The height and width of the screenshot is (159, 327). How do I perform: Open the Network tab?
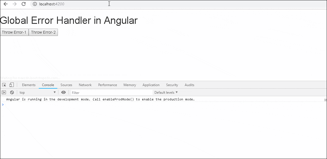85,85
